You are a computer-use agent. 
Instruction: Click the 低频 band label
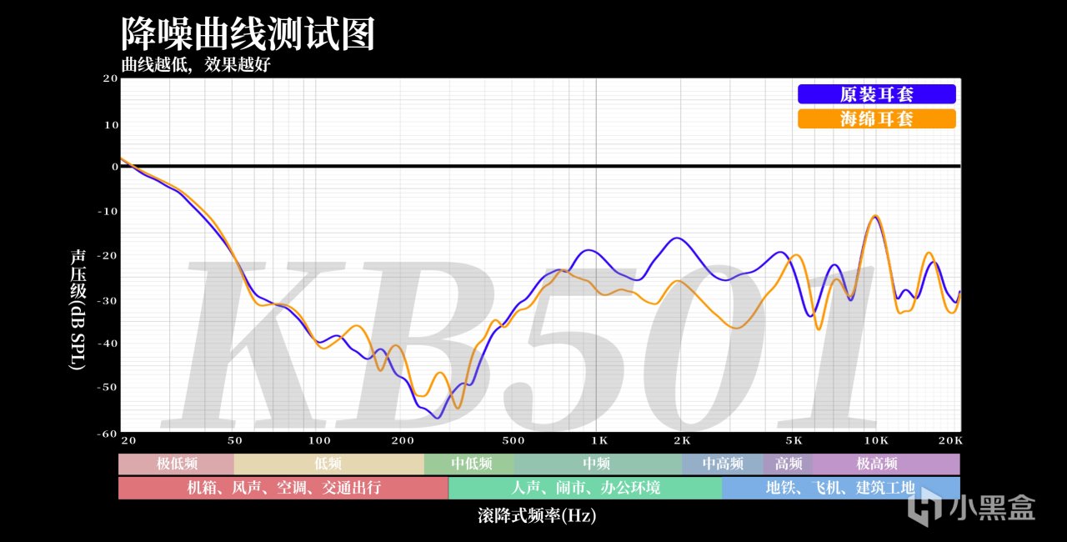coord(329,464)
